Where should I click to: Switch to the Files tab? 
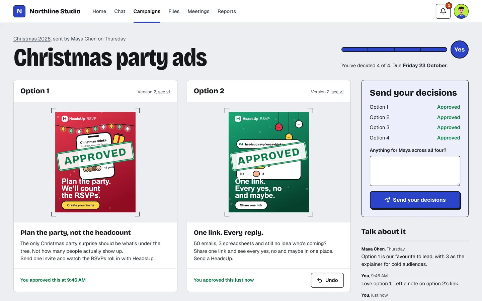pos(174,11)
